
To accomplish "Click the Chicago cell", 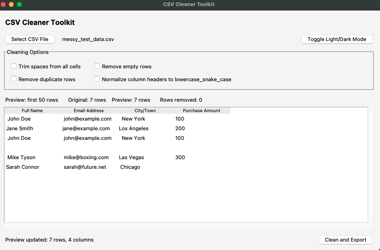I will click(130, 167).
